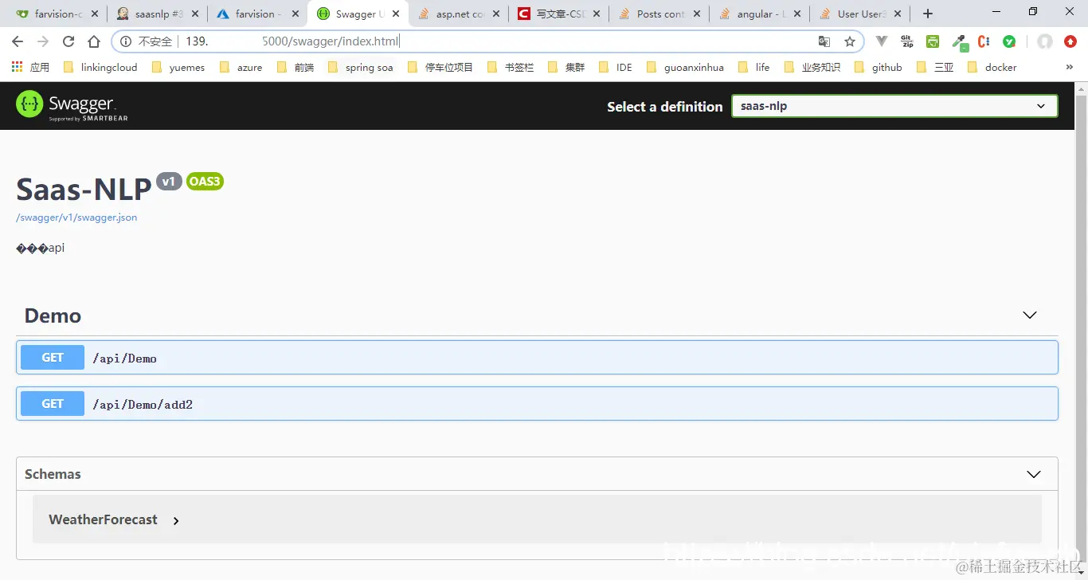Image resolution: width=1088 pixels, height=580 pixels.
Task: Bookmark this page with the star
Action: tap(850, 41)
